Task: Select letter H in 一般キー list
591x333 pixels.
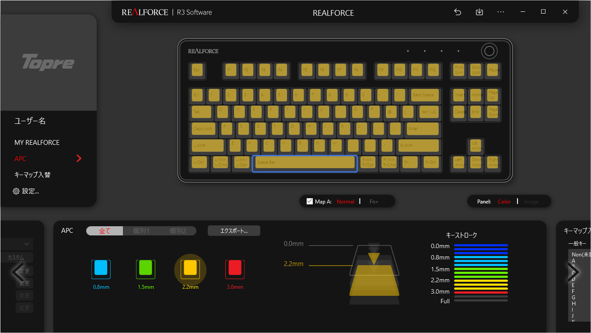Action: coord(574,304)
